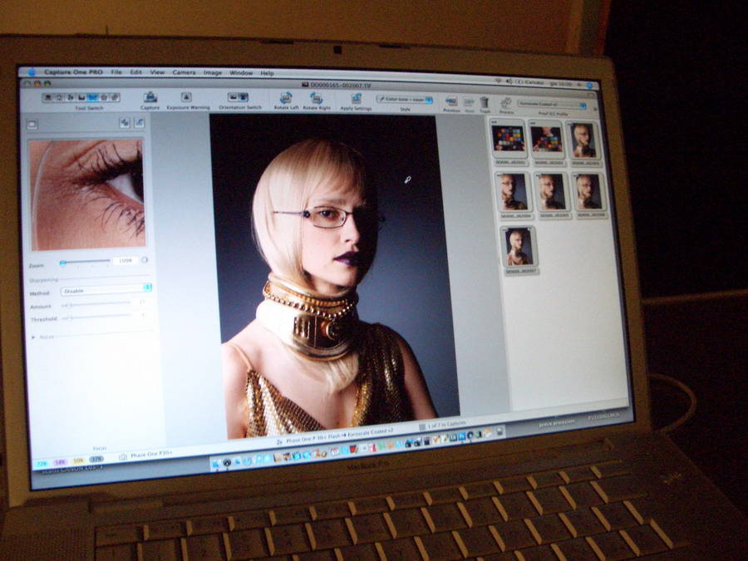The width and height of the screenshot is (748, 561).
Task: Rotate the image right
Action: tap(317, 98)
